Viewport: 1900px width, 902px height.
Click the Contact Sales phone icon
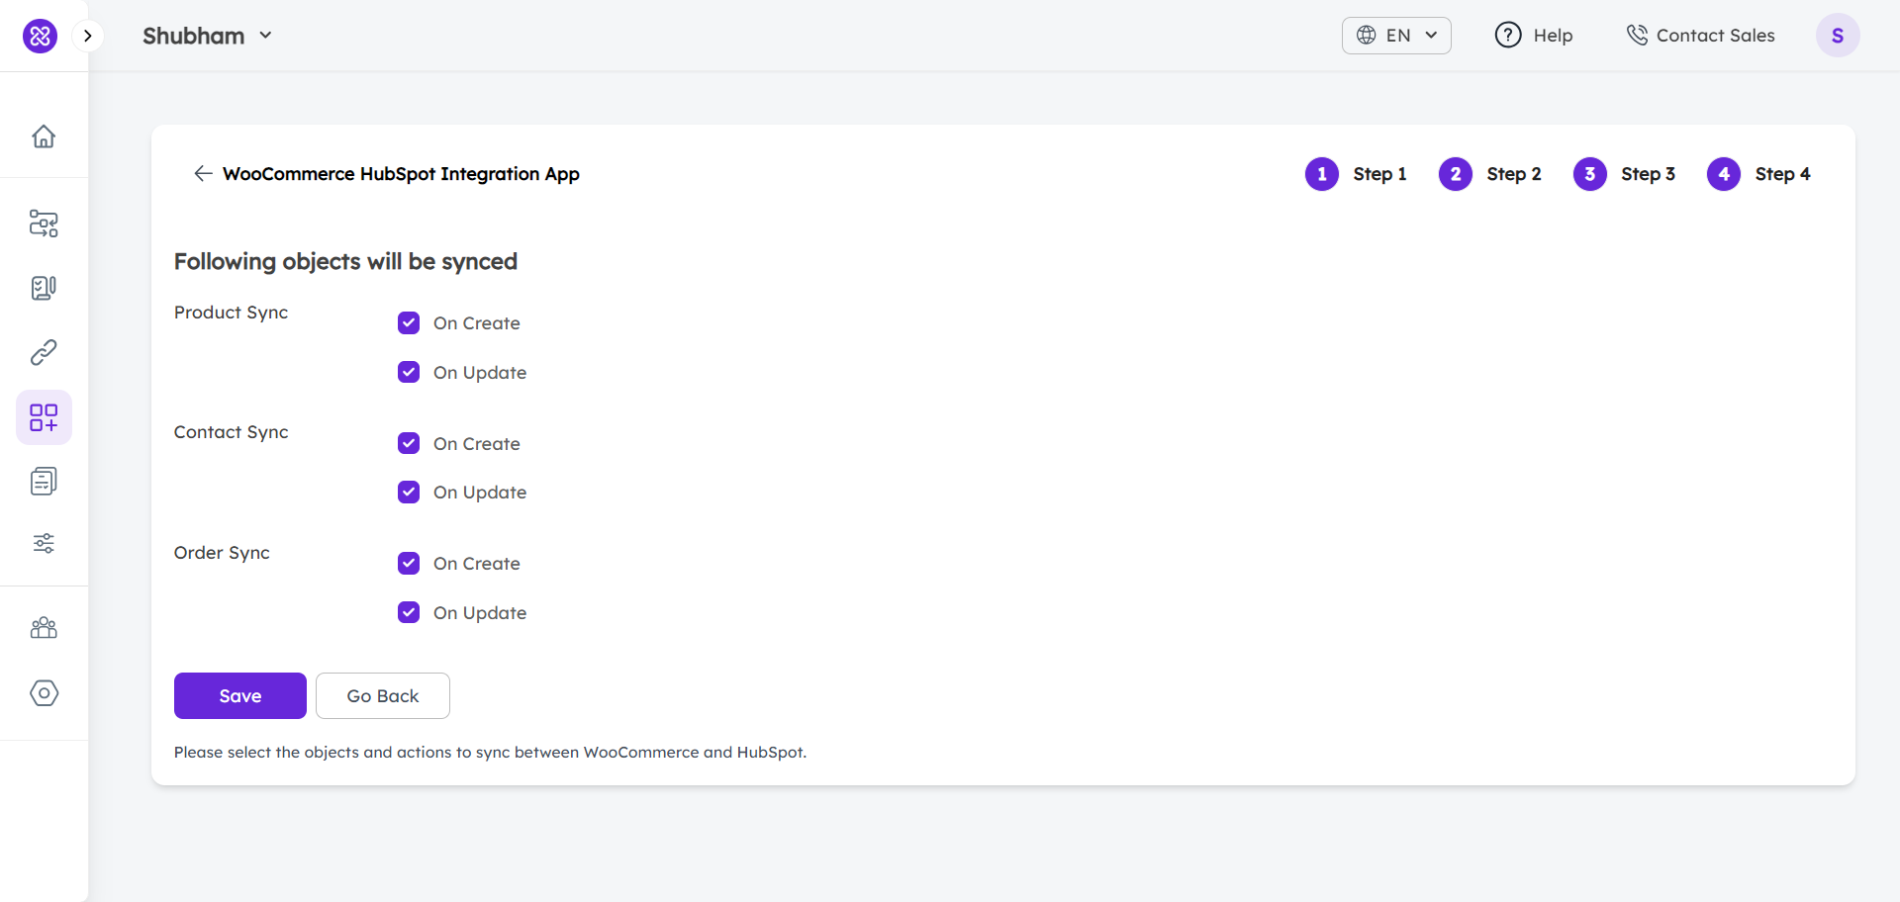[x=1637, y=36]
